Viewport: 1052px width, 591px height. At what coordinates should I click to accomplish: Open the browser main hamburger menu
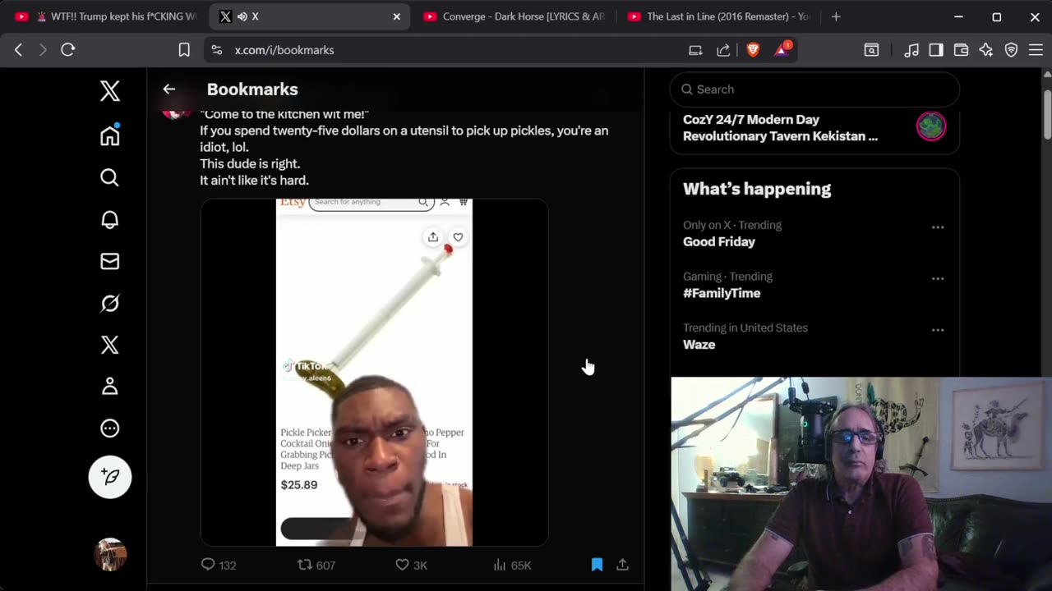coord(1036,50)
